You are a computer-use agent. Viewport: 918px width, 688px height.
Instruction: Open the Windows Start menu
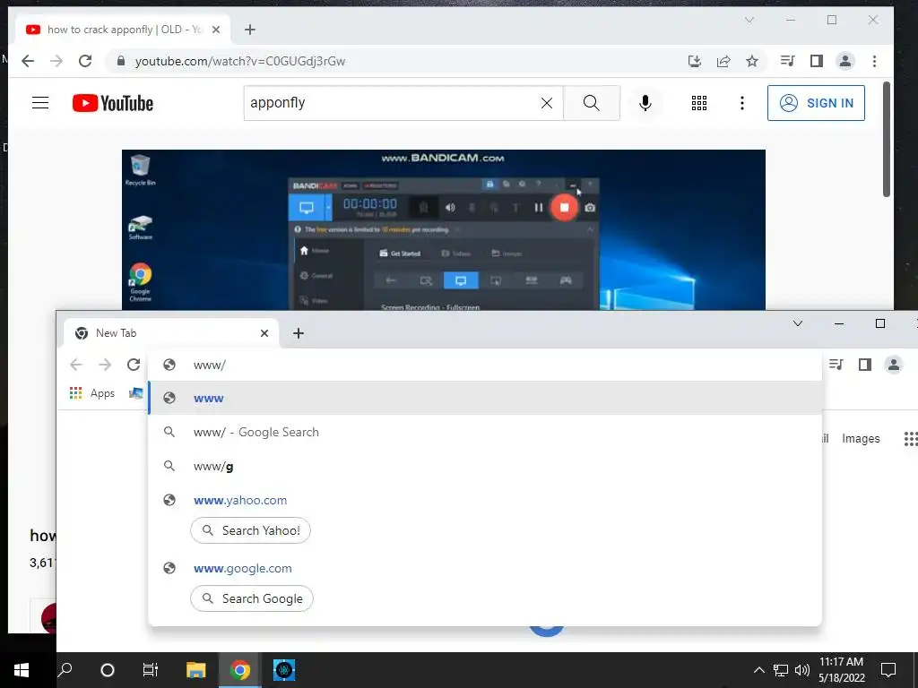(x=22, y=670)
